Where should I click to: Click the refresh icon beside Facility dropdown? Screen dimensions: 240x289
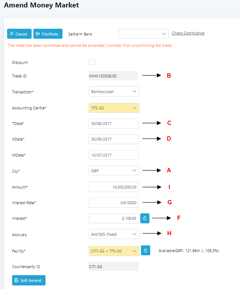(146, 251)
